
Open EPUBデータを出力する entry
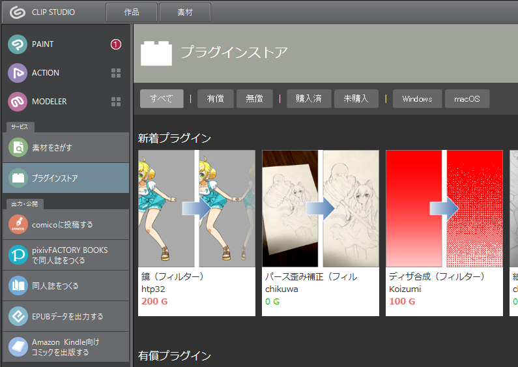pyautogui.click(x=66, y=316)
